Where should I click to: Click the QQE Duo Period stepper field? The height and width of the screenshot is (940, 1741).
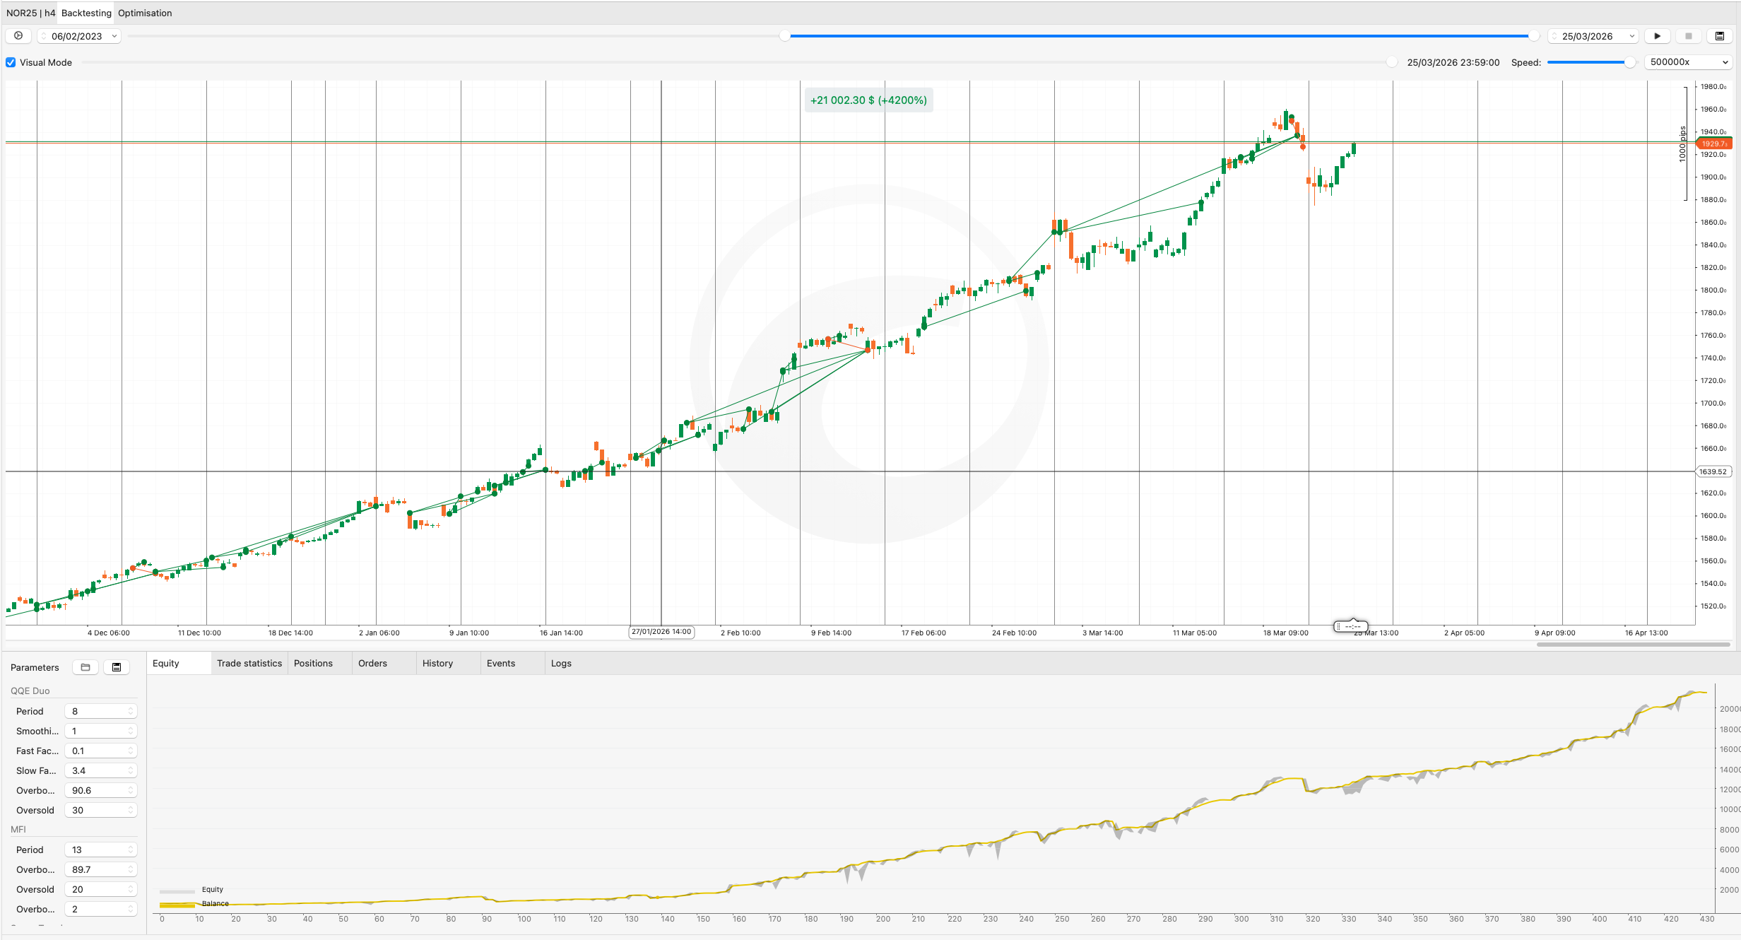pos(100,711)
